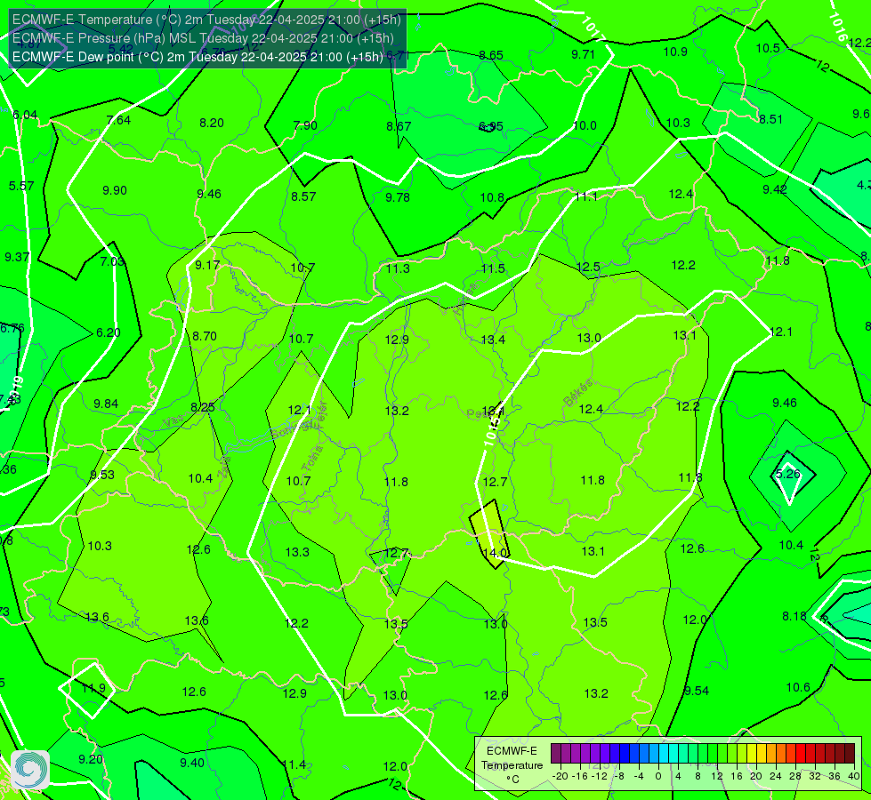Click the 9.40 temperature value
The height and width of the screenshot is (800, 871).
click(192, 763)
